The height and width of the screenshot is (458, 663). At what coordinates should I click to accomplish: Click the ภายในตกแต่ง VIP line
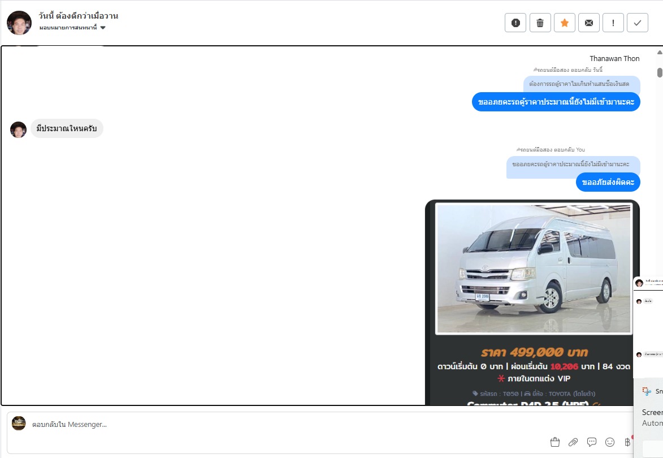click(x=534, y=378)
